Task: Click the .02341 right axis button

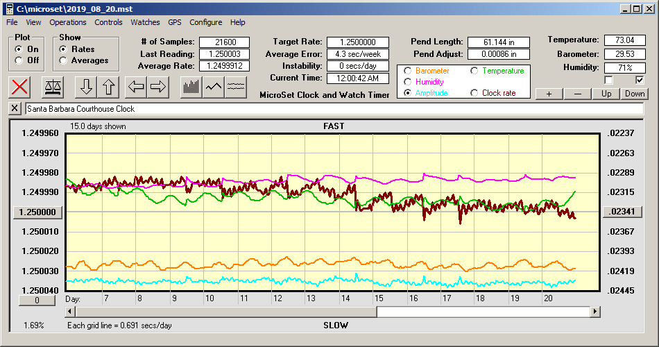Action: (x=622, y=212)
